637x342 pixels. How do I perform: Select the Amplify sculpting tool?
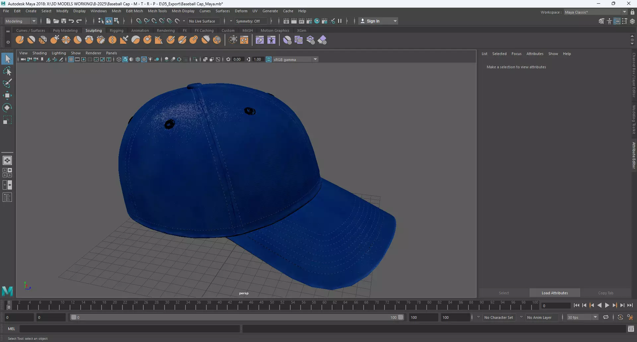pos(205,40)
